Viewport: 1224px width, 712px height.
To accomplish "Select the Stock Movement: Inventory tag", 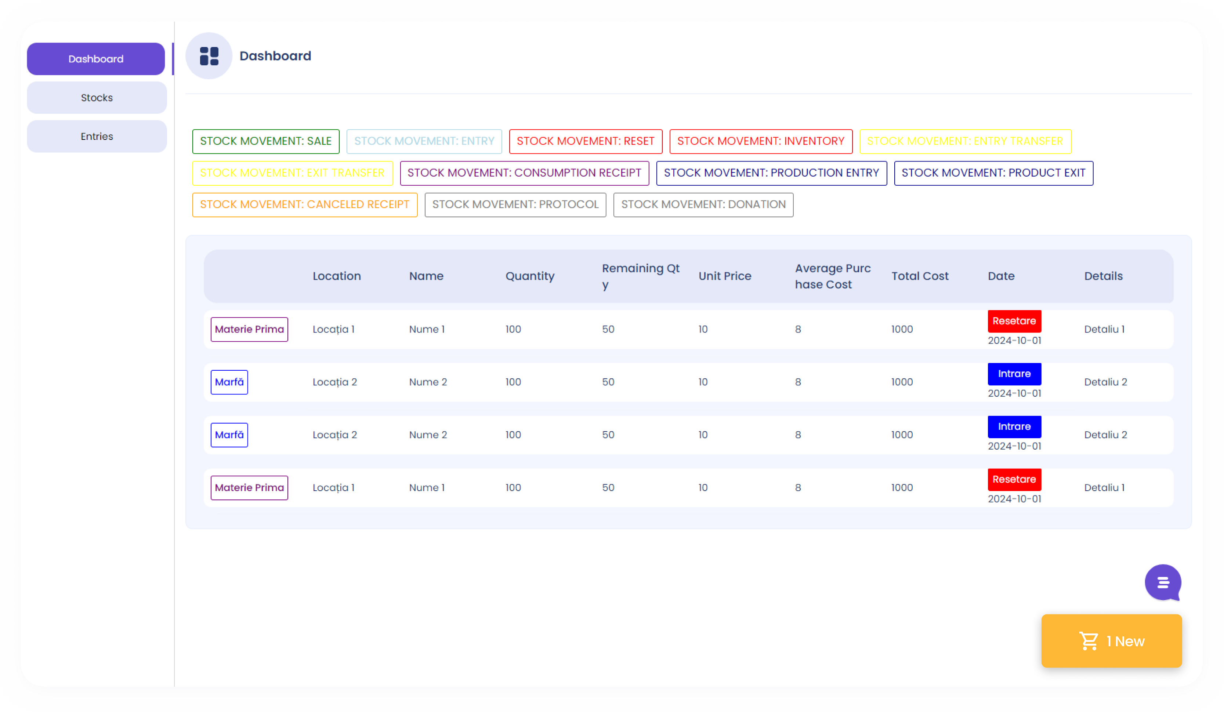I will coord(760,141).
